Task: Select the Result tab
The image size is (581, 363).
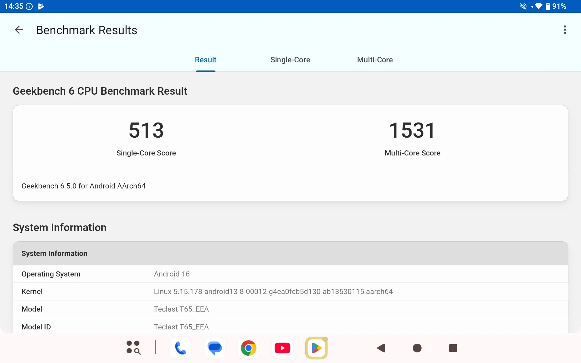Action: point(205,60)
